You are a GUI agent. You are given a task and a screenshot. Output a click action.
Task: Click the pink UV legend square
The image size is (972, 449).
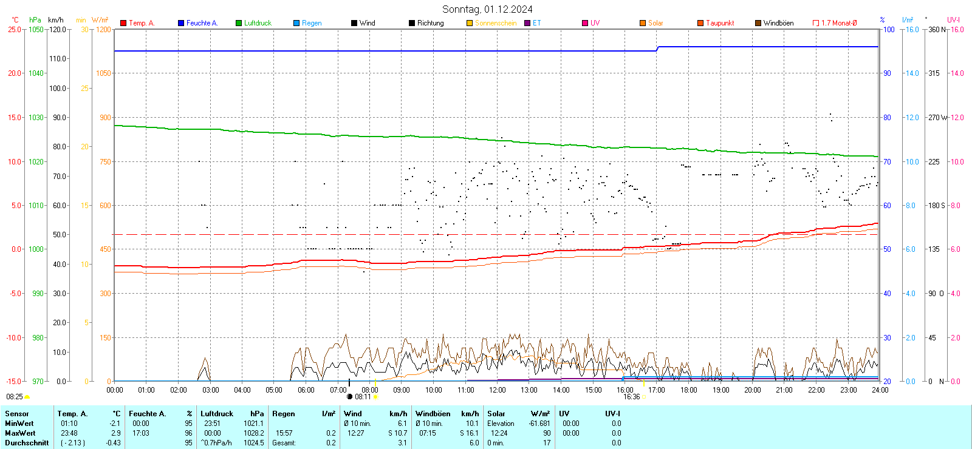(585, 23)
